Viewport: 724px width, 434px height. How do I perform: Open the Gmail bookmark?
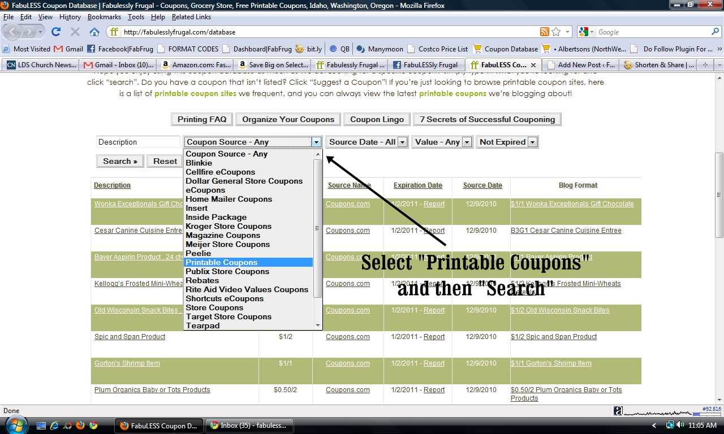pyautogui.click(x=68, y=49)
